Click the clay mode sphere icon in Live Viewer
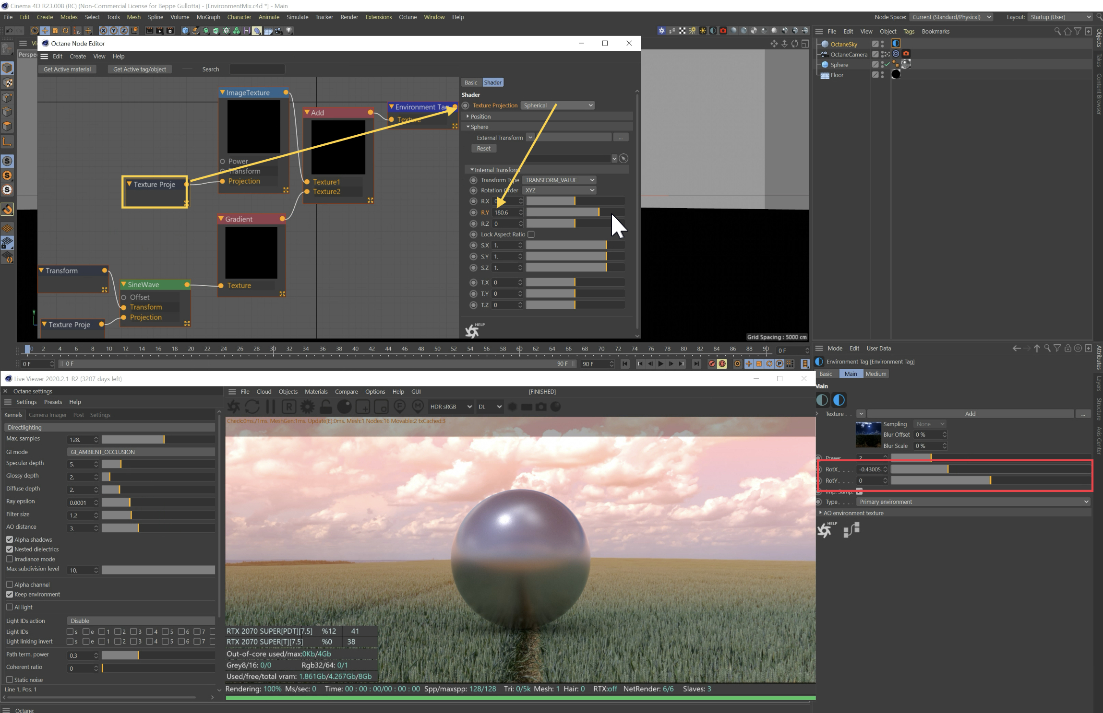Image resolution: width=1103 pixels, height=713 pixels. point(344,407)
